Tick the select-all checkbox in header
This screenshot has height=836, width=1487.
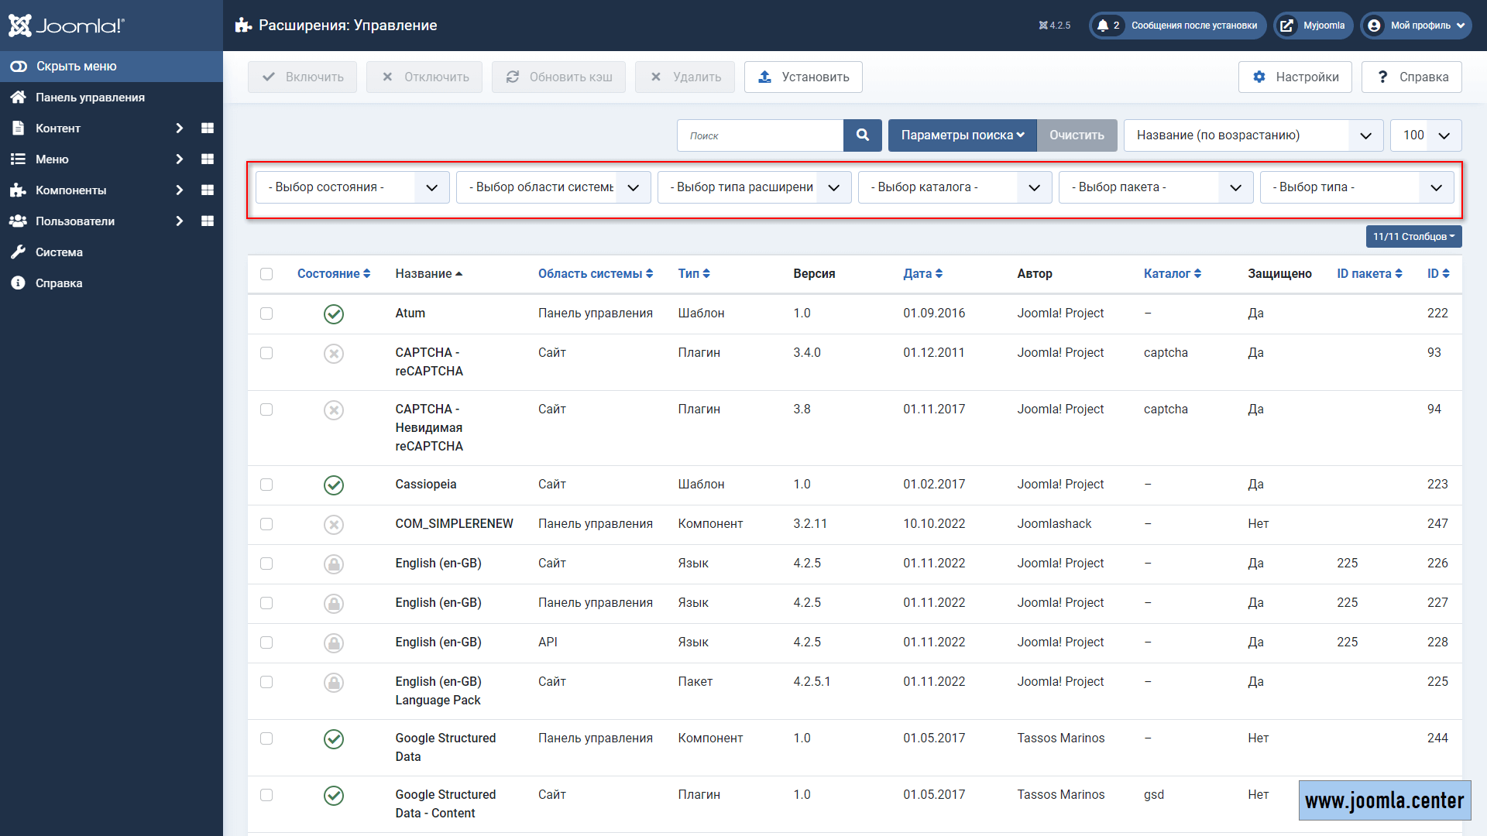pos(266,274)
